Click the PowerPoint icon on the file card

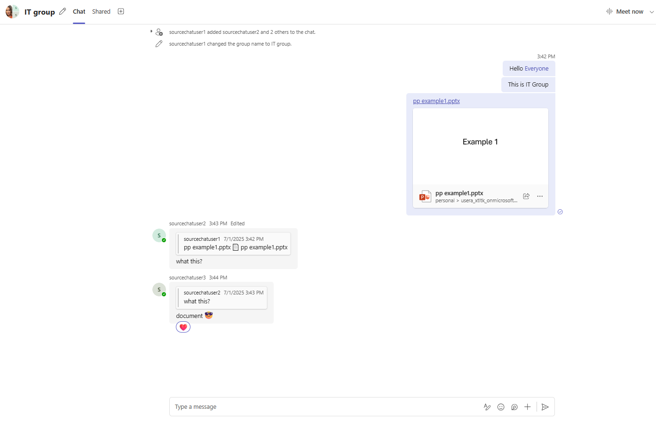tap(425, 196)
